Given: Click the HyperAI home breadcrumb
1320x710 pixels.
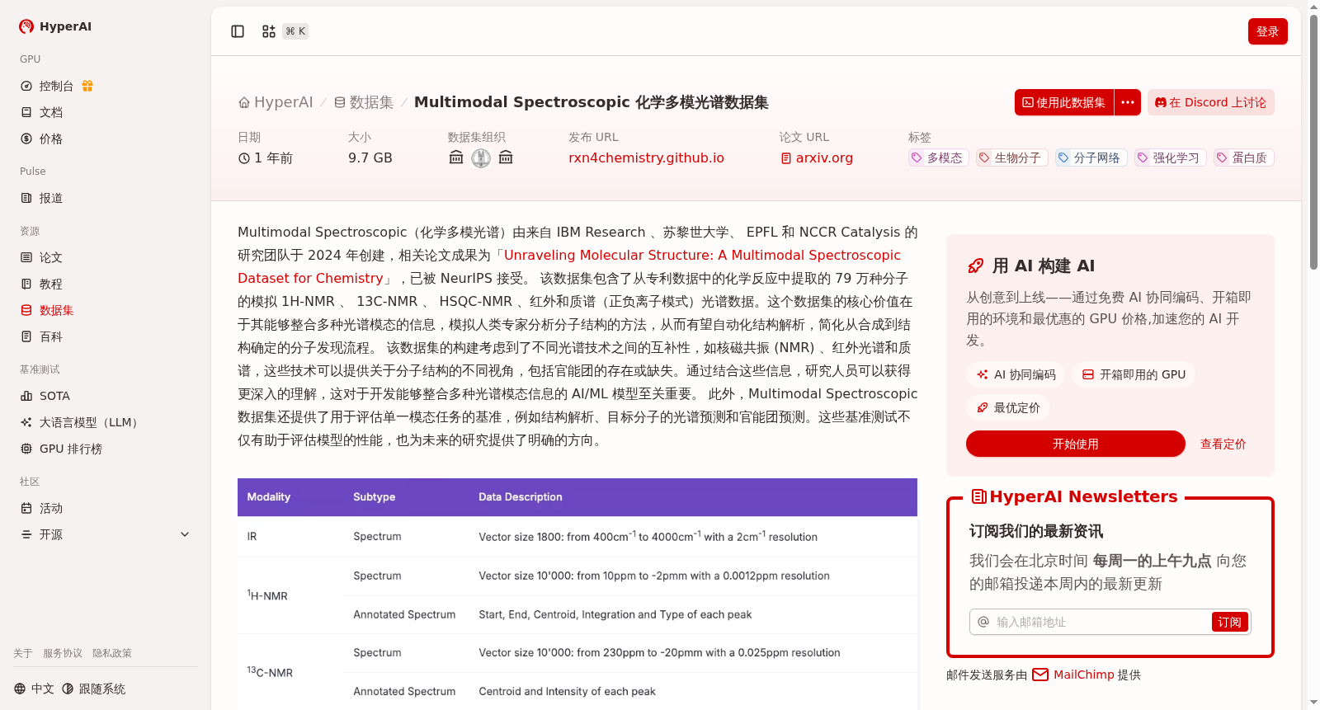Looking at the screenshot, I should pos(276,102).
